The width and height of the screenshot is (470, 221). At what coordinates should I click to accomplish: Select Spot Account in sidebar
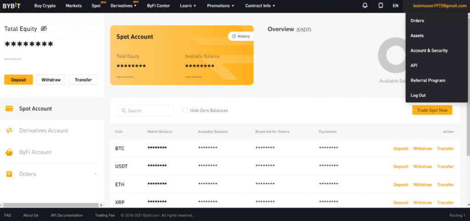tap(52, 109)
